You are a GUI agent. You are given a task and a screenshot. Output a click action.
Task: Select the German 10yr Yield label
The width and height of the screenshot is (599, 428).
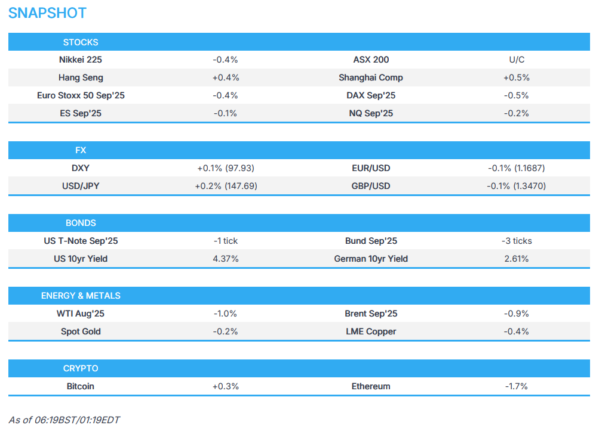(371, 259)
